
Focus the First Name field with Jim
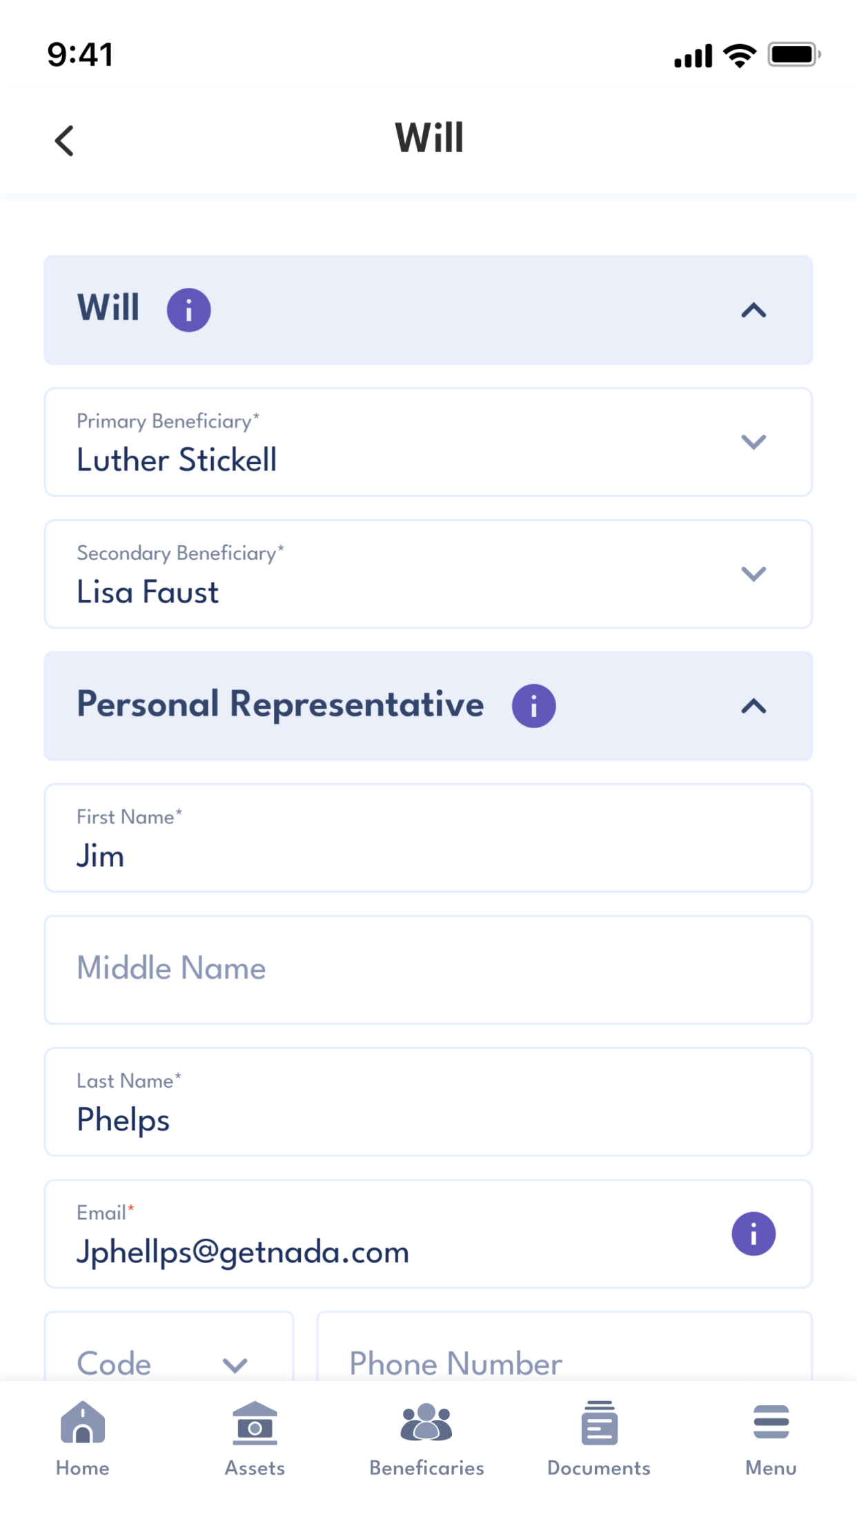428,837
